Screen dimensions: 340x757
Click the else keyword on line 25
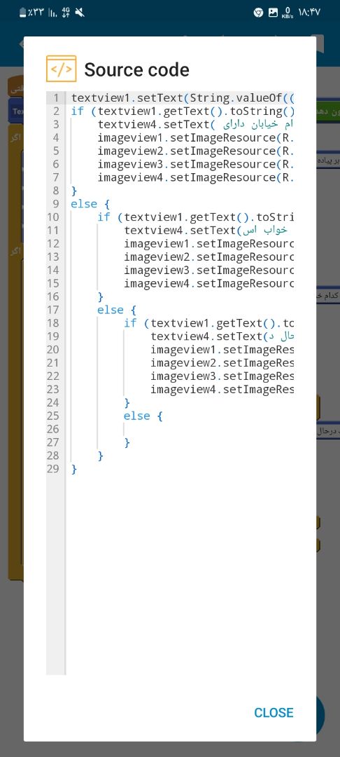pyautogui.click(x=137, y=416)
